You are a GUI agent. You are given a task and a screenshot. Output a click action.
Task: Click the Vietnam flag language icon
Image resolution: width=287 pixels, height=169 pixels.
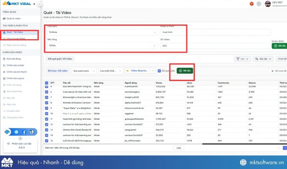pyautogui.click(x=252, y=4)
